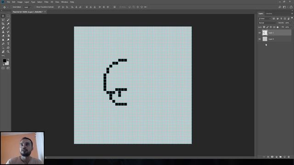Select the Healing Brush tool
Screen dimensions: 294x165
point(3,28)
